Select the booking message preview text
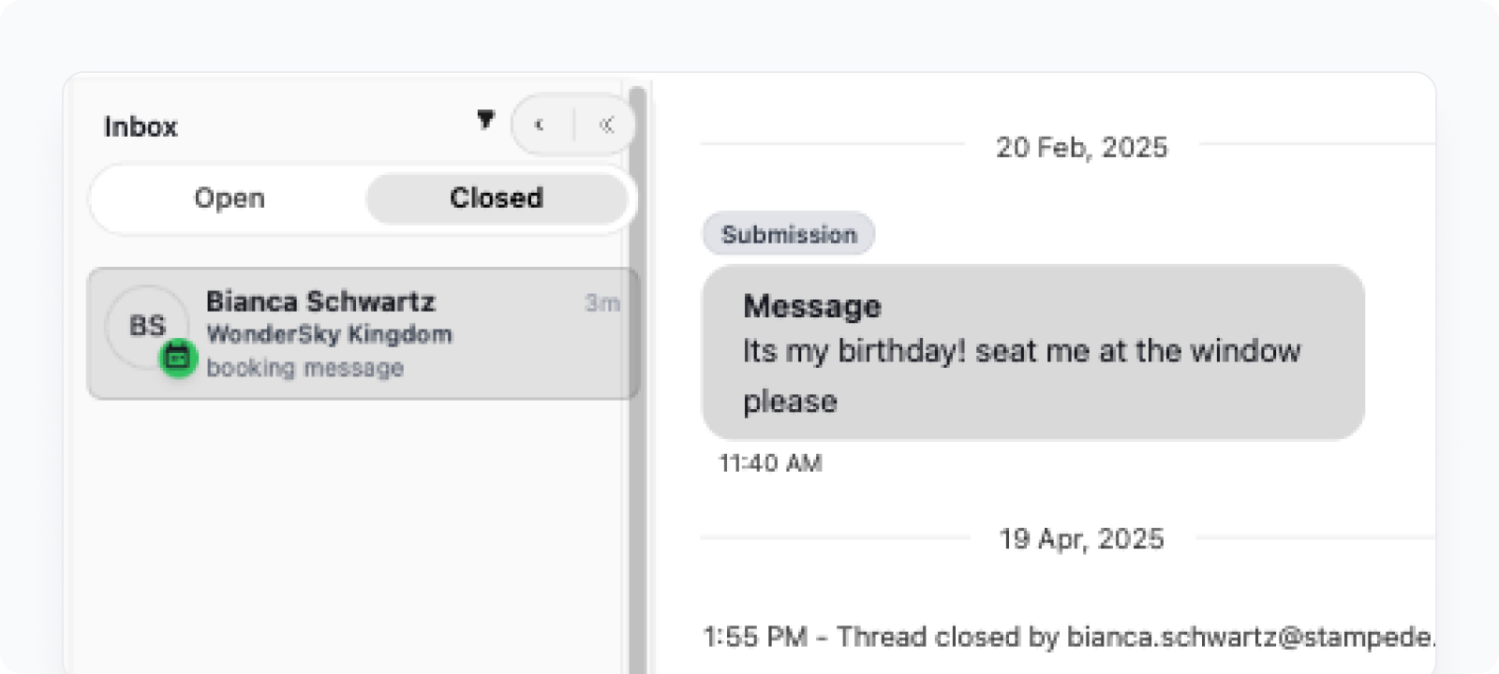The image size is (1499, 674). (x=304, y=368)
